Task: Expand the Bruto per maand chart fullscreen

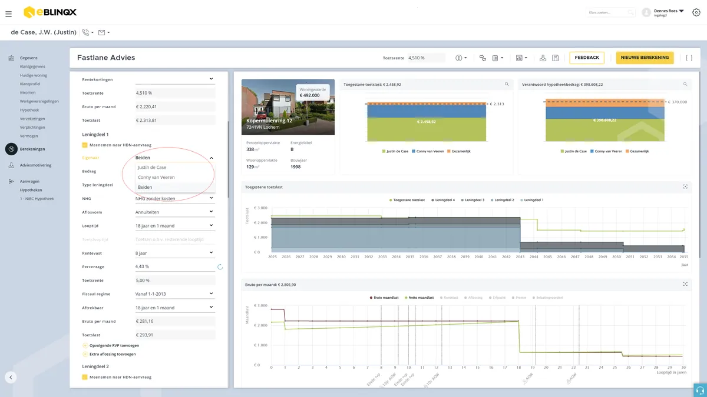Action: (685, 285)
